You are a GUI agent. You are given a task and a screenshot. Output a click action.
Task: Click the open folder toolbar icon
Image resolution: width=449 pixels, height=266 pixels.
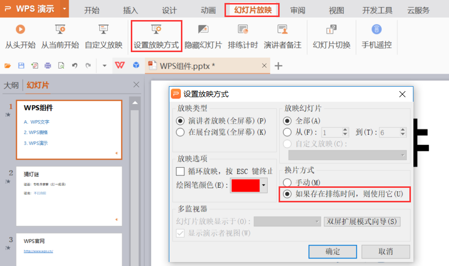click(8, 66)
